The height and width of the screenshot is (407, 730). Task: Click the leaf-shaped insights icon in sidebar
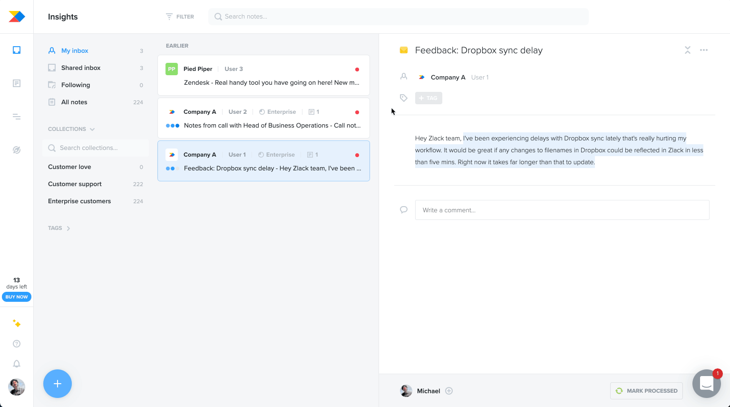tap(17, 149)
